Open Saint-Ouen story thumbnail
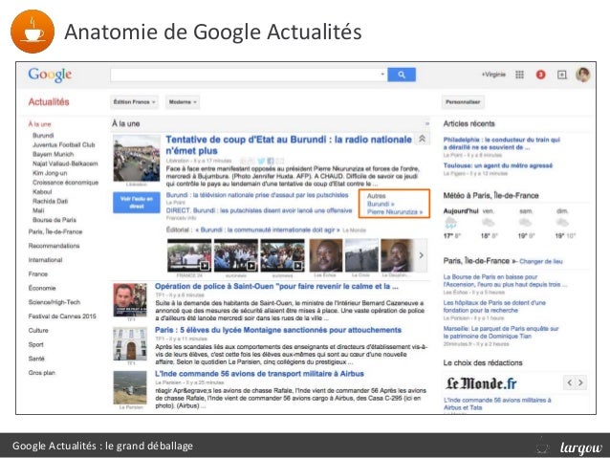 click(x=130, y=299)
